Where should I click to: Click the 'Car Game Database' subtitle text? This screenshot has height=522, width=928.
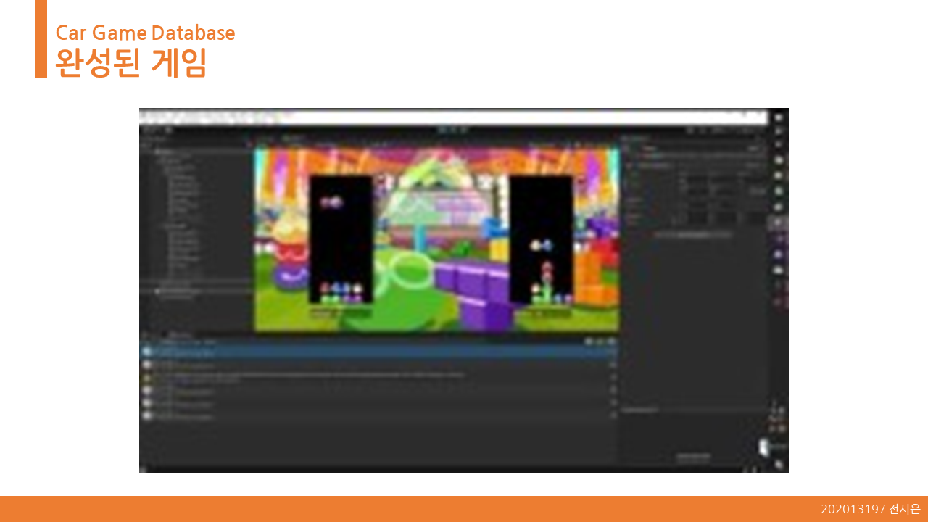pos(145,33)
